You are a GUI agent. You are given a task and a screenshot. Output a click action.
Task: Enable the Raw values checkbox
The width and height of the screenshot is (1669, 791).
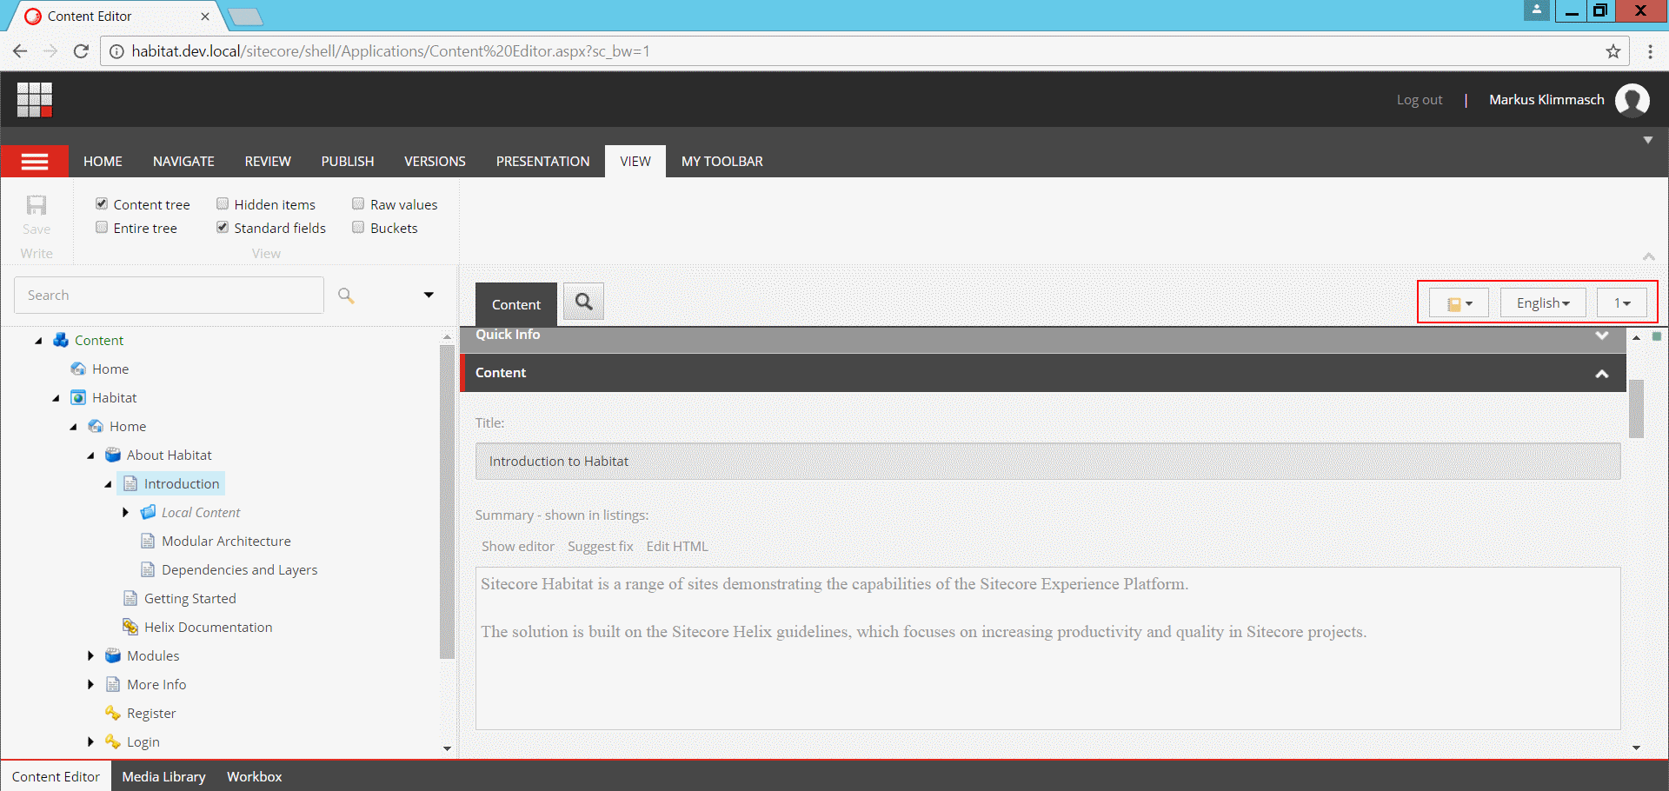pyautogui.click(x=358, y=204)
